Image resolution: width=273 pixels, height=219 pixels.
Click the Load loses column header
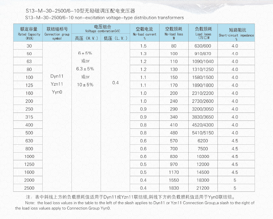pos(203,32)
